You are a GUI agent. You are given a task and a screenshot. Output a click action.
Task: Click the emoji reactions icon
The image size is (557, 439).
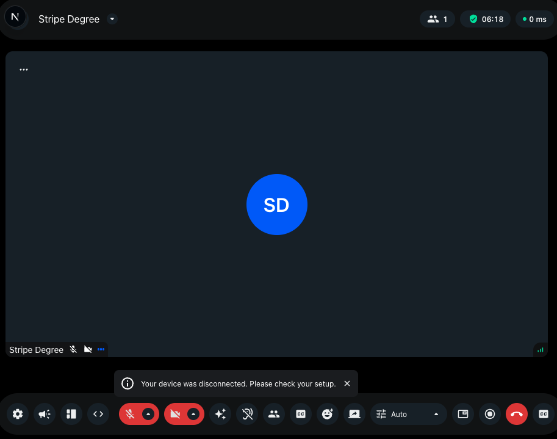328,414
